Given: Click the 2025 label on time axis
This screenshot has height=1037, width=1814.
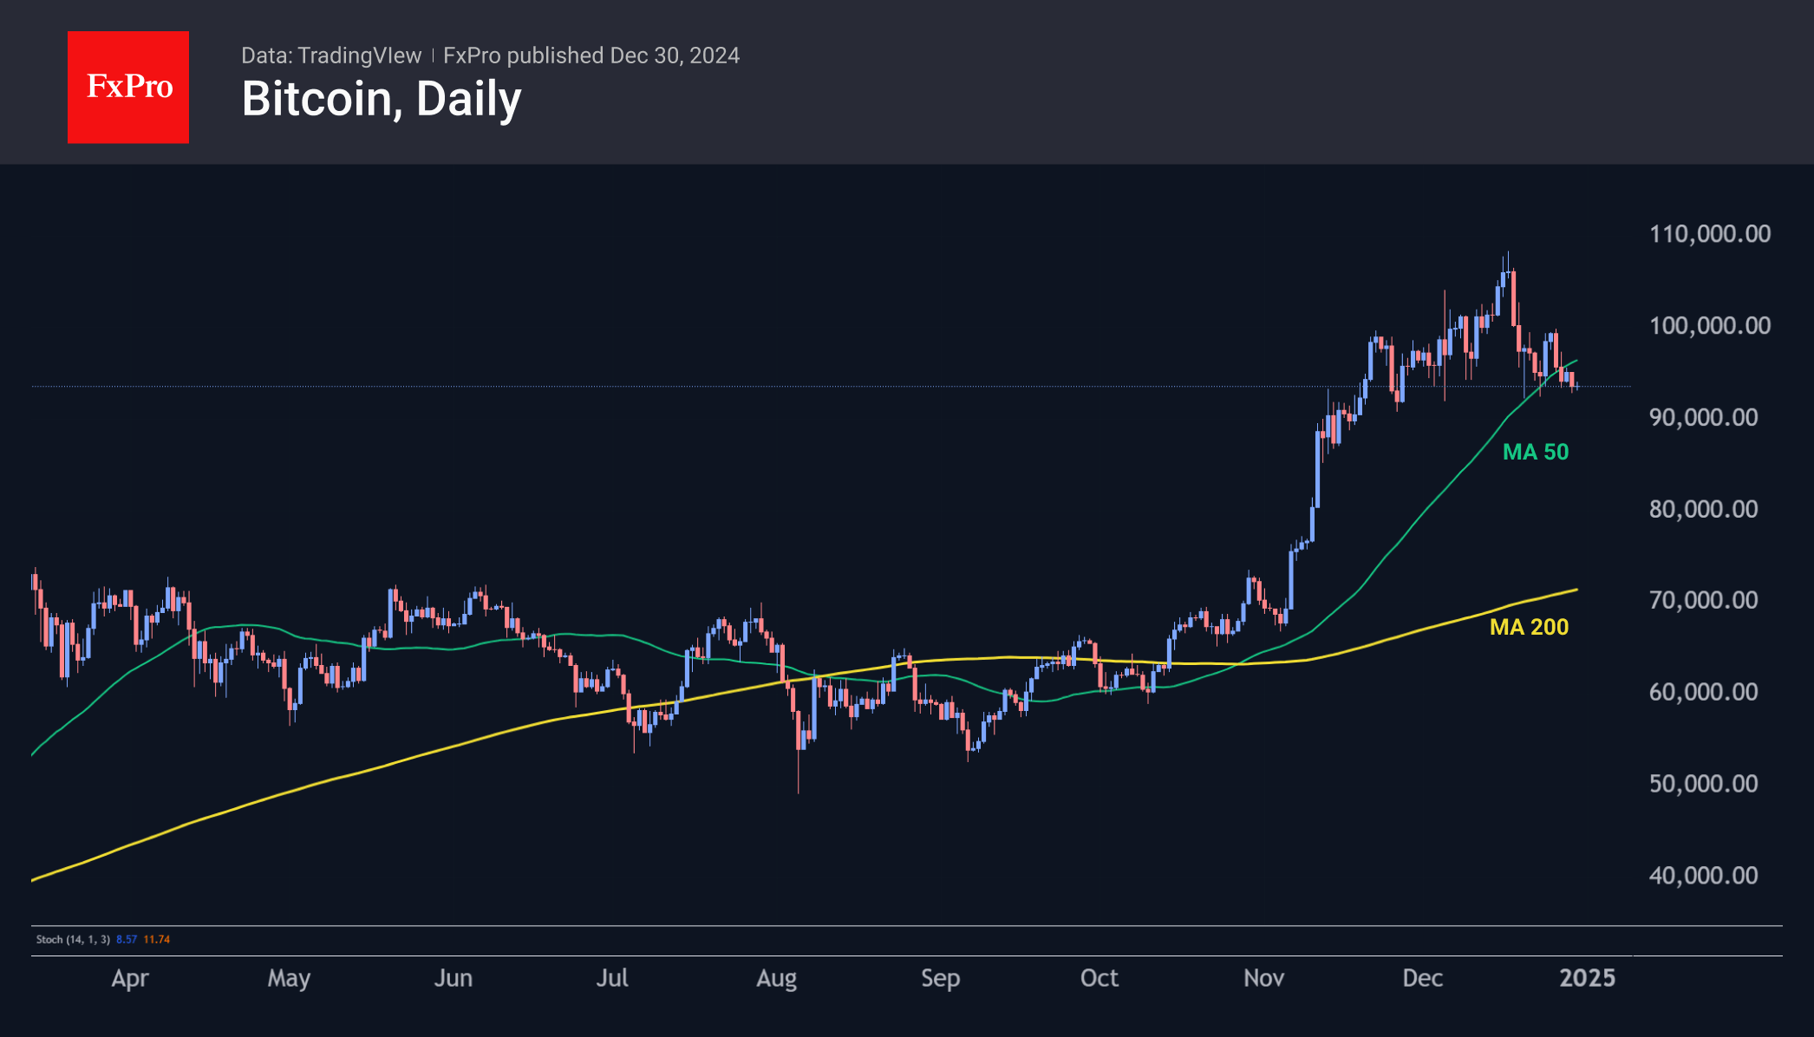Looking at the screenshot, I should coord(1587,978).
